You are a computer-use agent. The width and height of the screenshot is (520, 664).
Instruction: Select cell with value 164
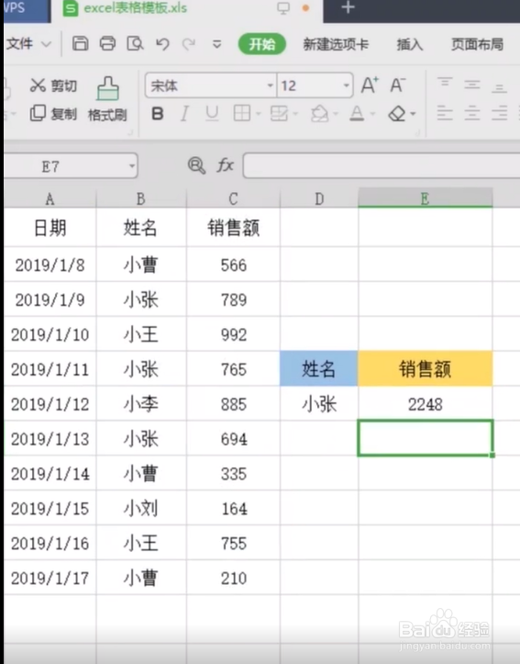click(233, 508)
